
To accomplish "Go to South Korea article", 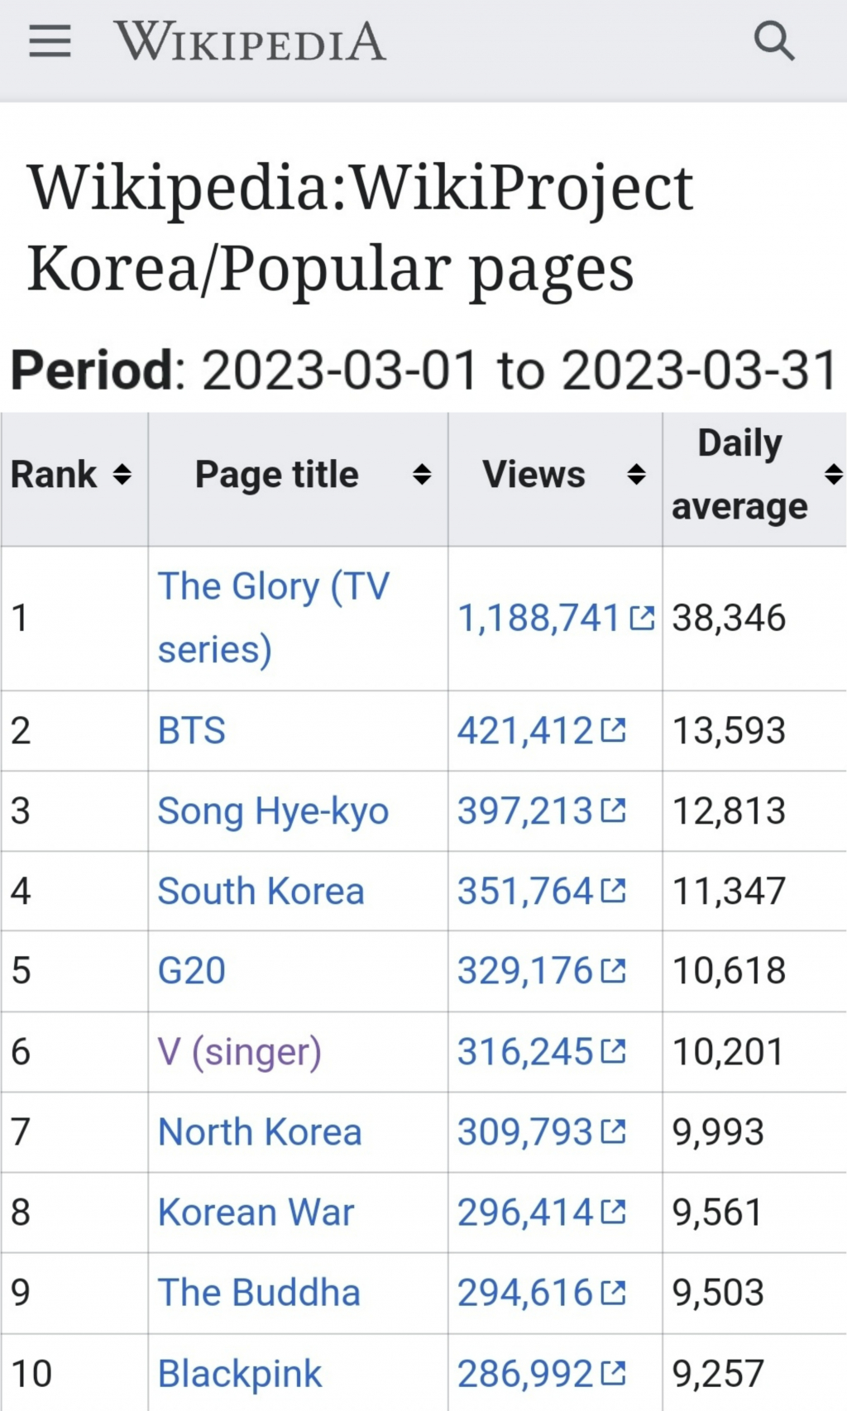I will (x=261, y=892).
